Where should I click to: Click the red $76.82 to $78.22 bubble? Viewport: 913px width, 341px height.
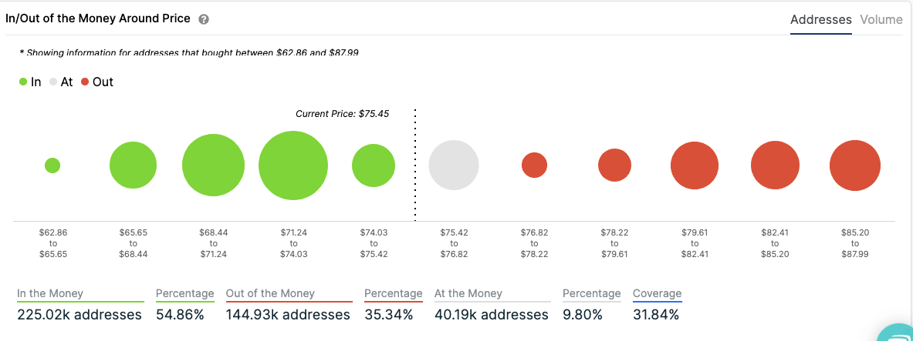[534, 165]
